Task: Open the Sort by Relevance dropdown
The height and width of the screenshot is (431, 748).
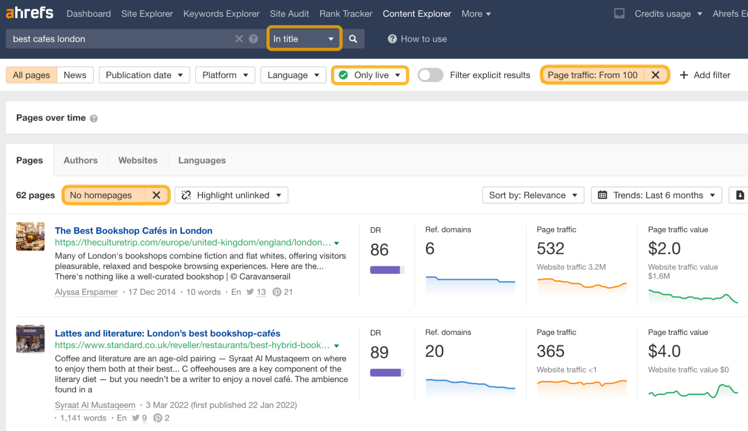Action: [x=532, y=195]
